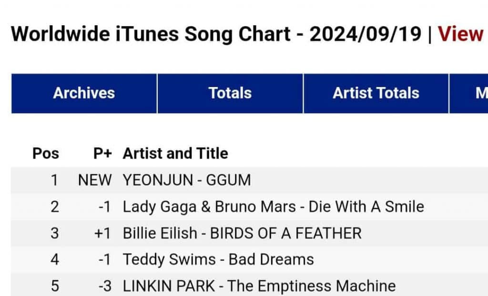Click the NEW label beside YEONJUN
Image resolution: width=488 pixels, height=296 pixels.
[x=95, y=180]
